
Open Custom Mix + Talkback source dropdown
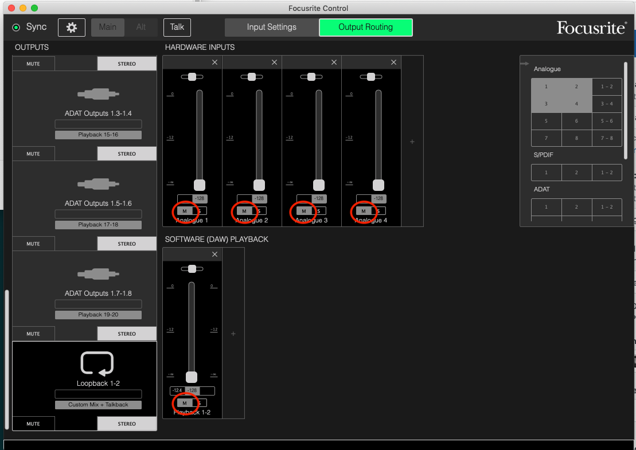[98, 405]
